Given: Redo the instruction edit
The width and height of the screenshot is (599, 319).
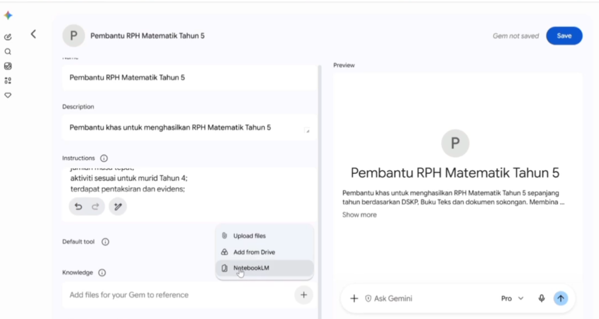Looking at the screenshot, I should 95,207.
